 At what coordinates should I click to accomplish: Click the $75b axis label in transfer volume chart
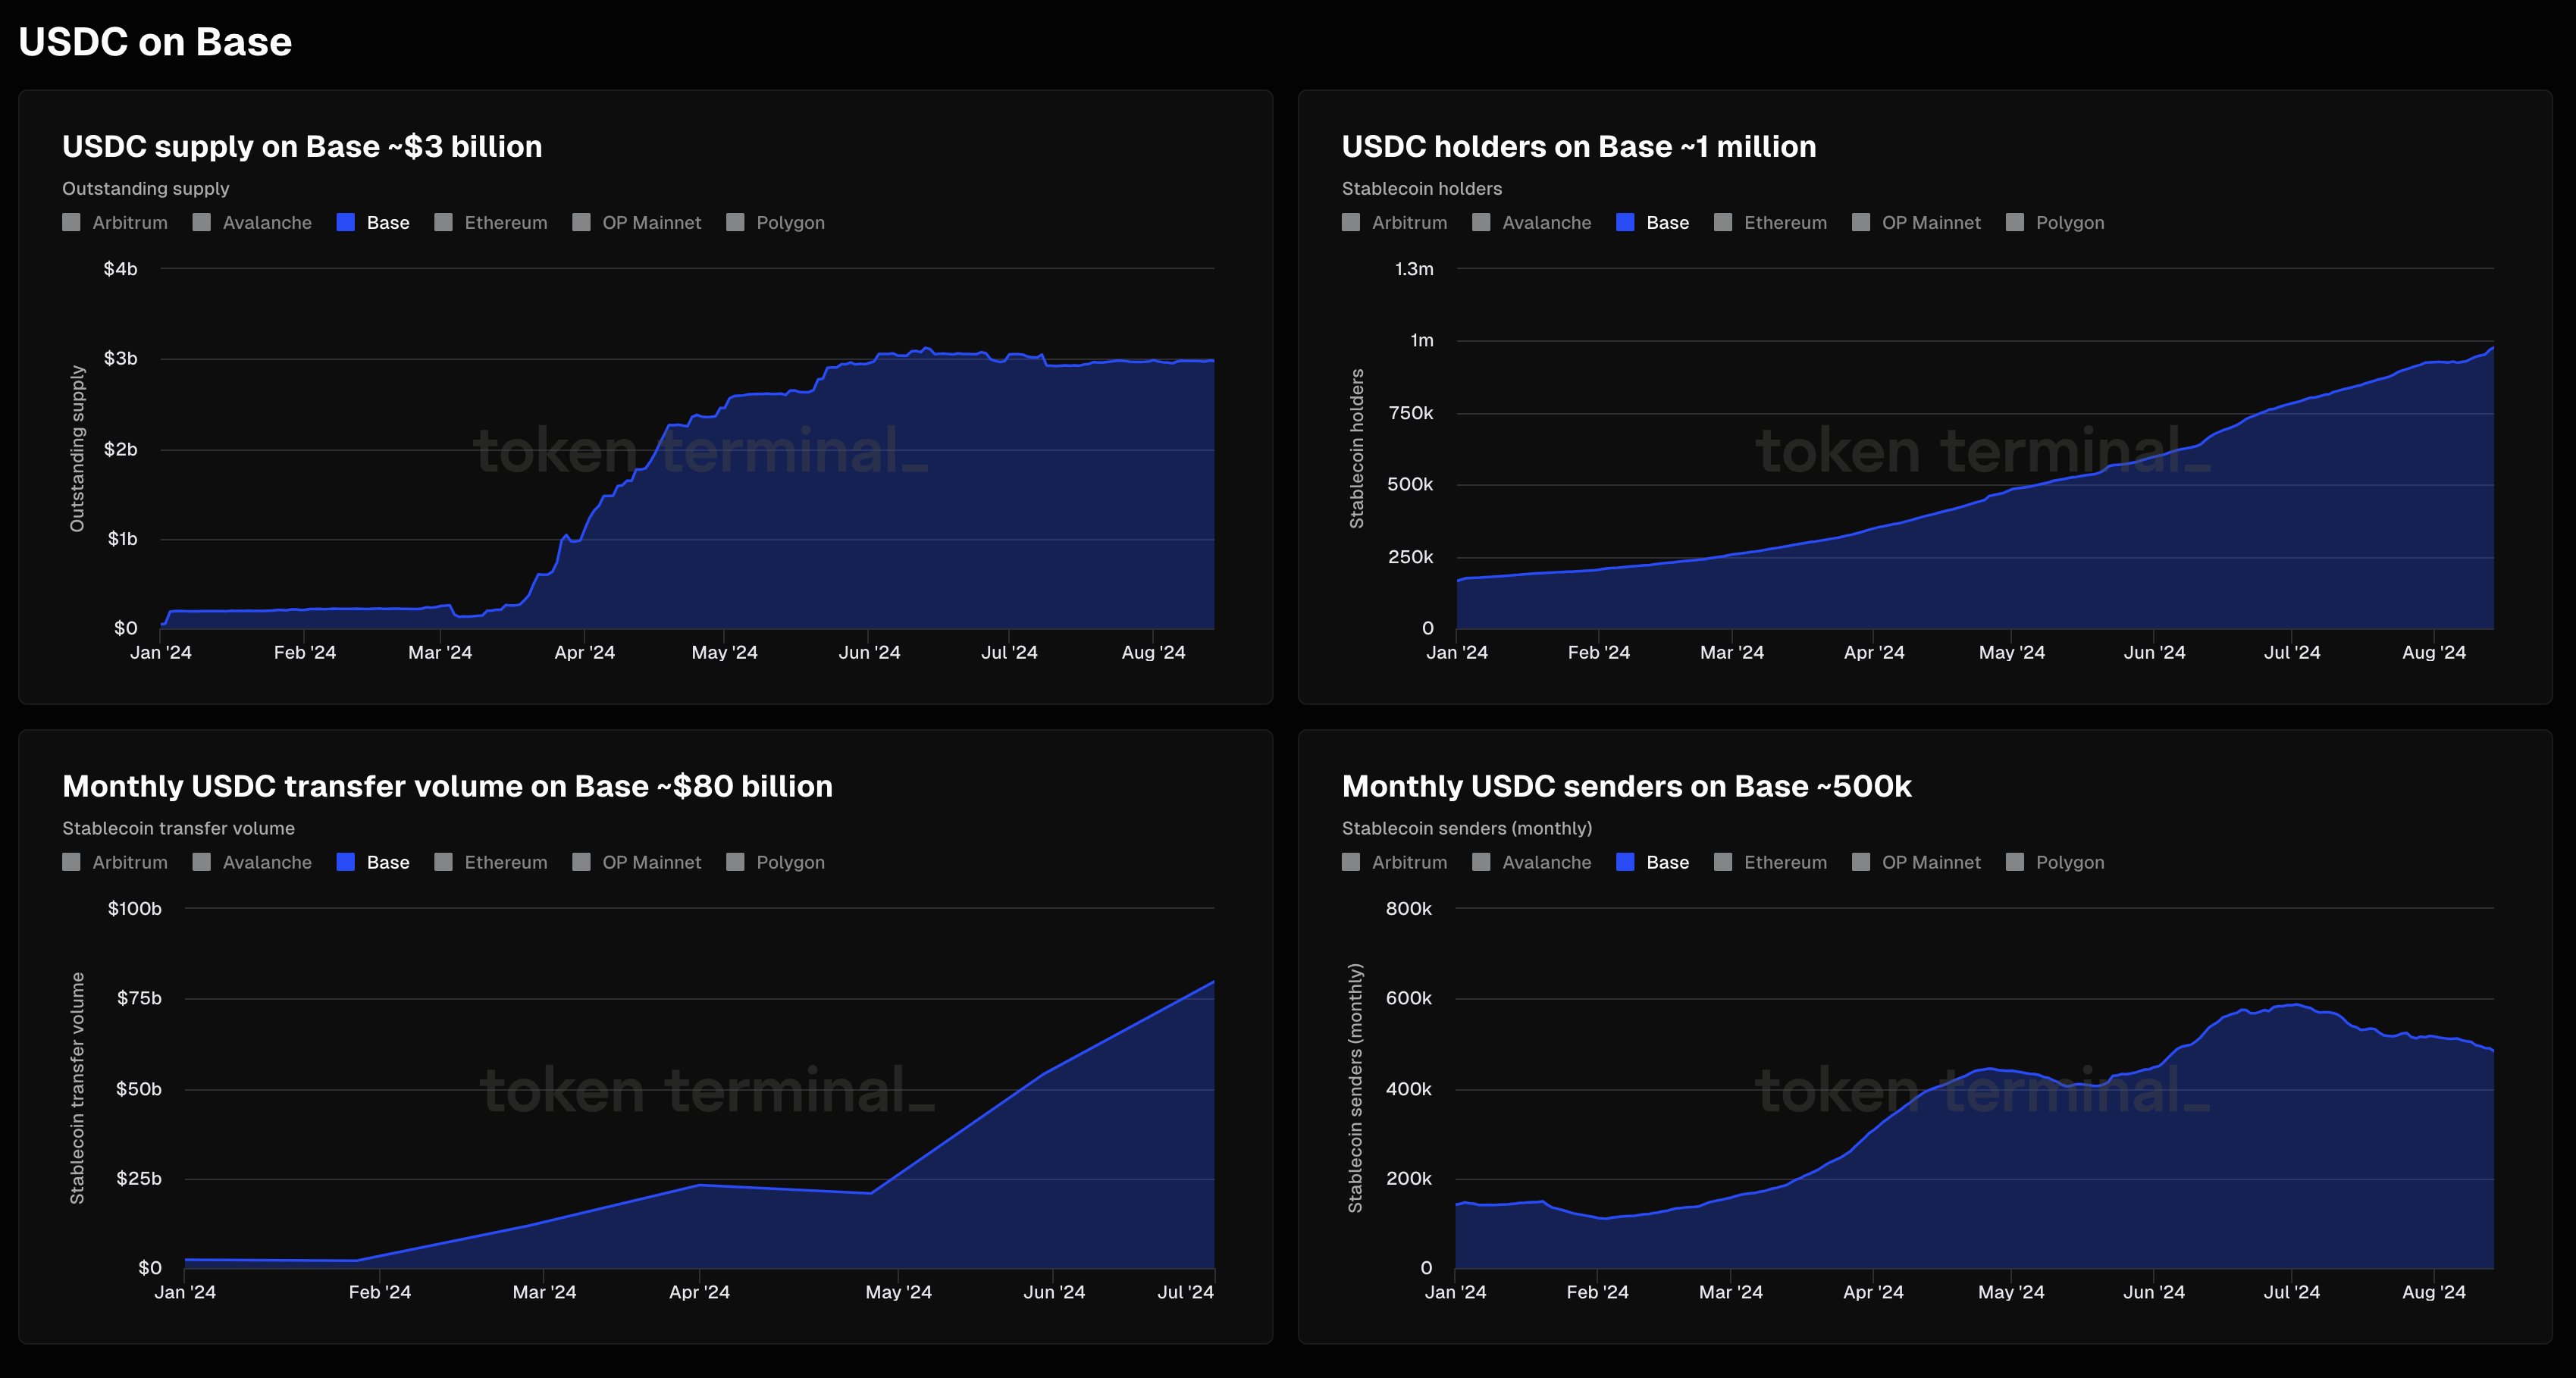tap(139, 998)
